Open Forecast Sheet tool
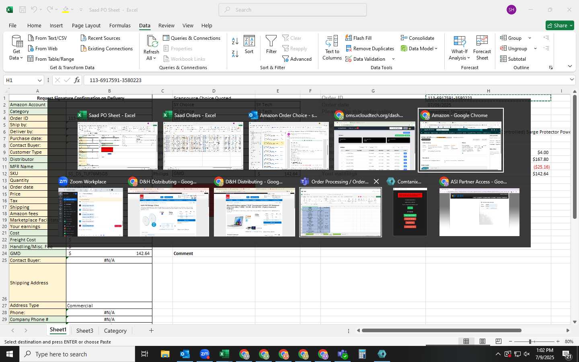 point(482,47)
